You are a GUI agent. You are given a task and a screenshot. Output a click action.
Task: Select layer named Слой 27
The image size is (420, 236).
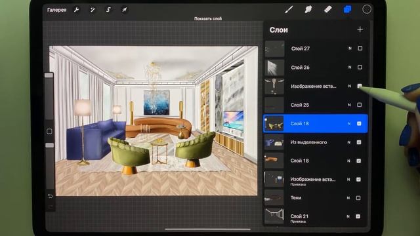[301, 49]
